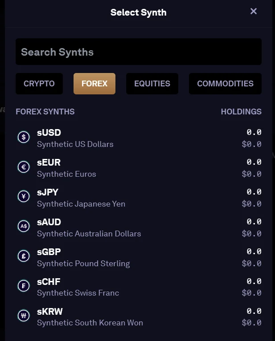Click the sGBP pound icon

24,256
